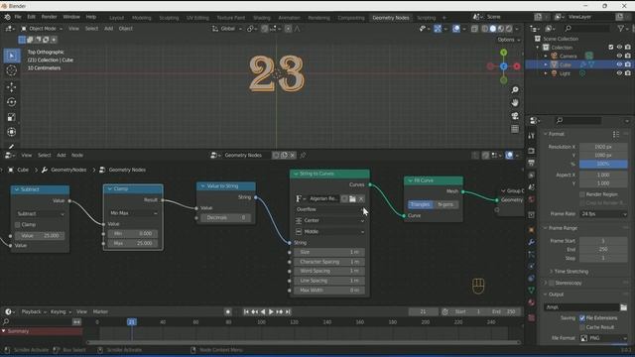This screenshot has height=357, width=635.
Task: Select the Transform tool in viewport toolbar
Action: pos(11,132)
